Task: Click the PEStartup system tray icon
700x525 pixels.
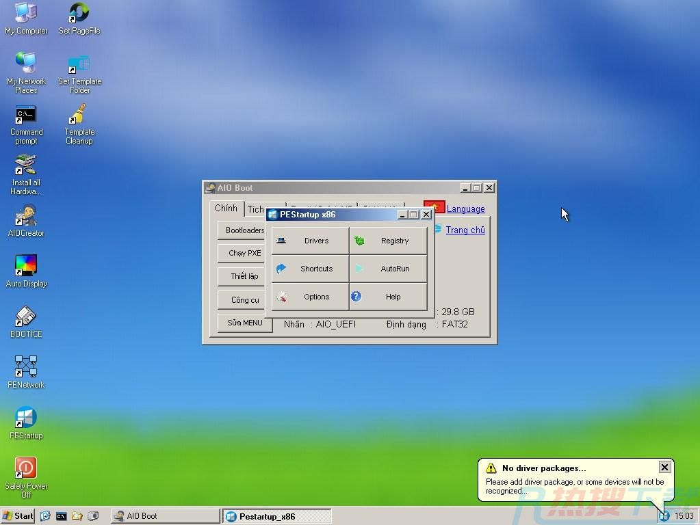Action: (x=664, y=517)
